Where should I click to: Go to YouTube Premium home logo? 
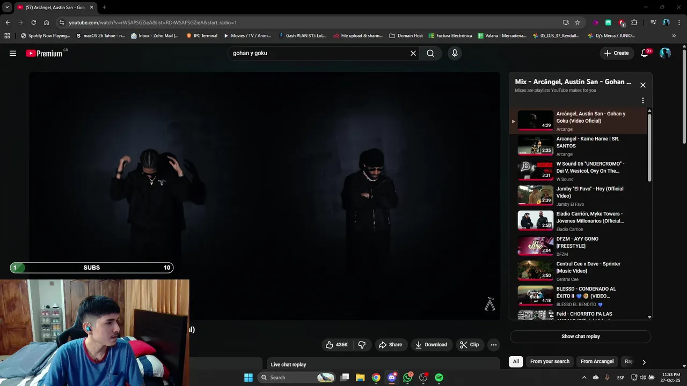coord(45,53)
